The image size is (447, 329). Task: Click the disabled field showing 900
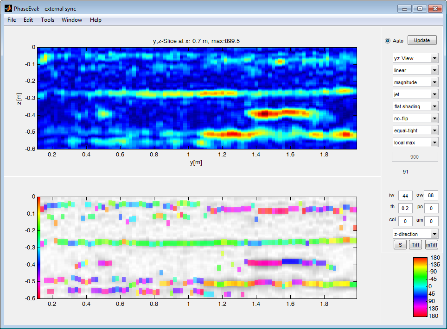pyautogui.click(x=415, y=157)
